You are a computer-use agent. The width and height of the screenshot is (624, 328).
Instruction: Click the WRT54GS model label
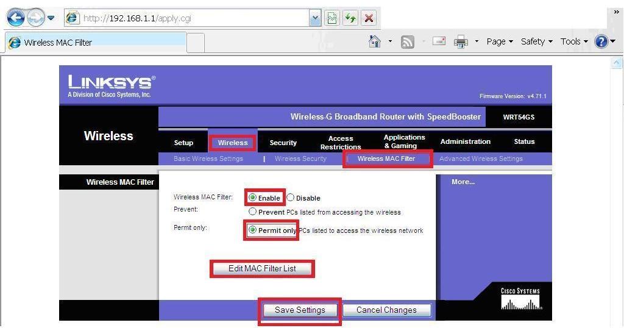[519, 117]
